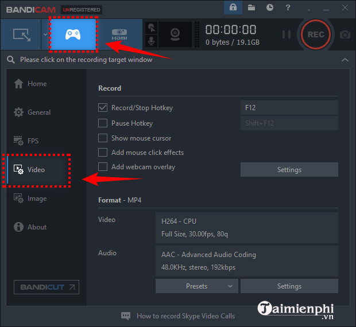Click the Home house icon
The image size is (356, 327).
point(18,84)
